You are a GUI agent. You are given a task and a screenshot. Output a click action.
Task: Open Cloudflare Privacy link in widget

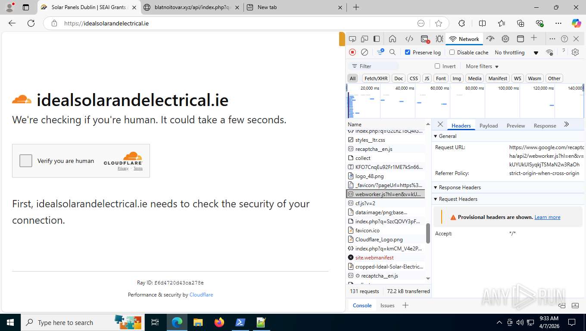(x=123, y=169)
